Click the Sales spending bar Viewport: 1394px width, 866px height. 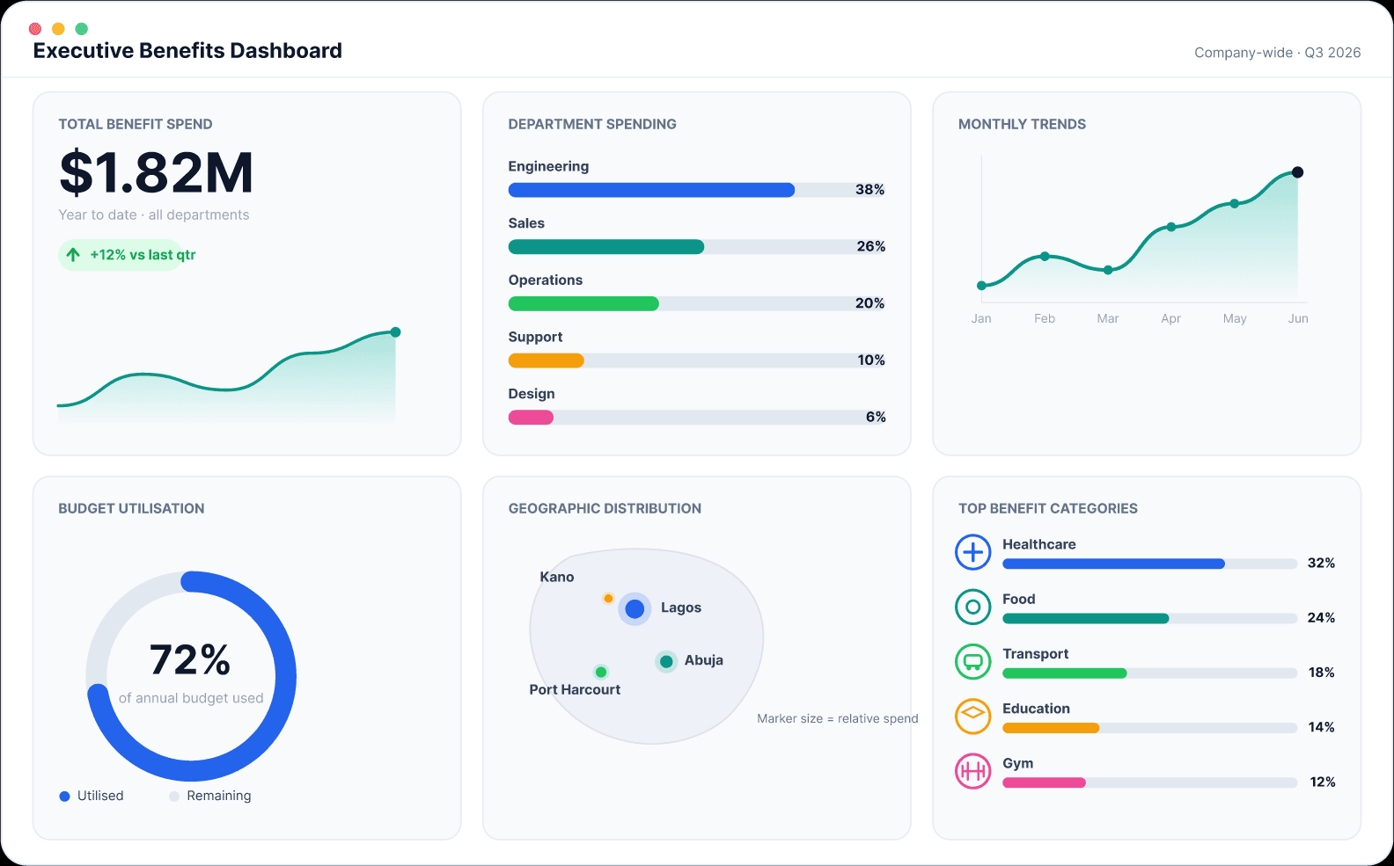(696, 247)
